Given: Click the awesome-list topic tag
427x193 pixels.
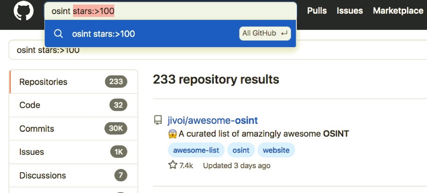Looking at the screenshot, I should (x=196, y=150).
